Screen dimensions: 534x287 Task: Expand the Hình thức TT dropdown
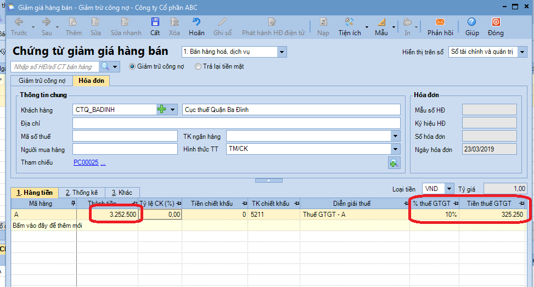pos(395,149)
